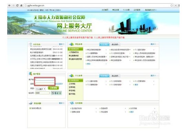Click the 公共查询 panel icon
195x133 pixels.
(72, 103)
